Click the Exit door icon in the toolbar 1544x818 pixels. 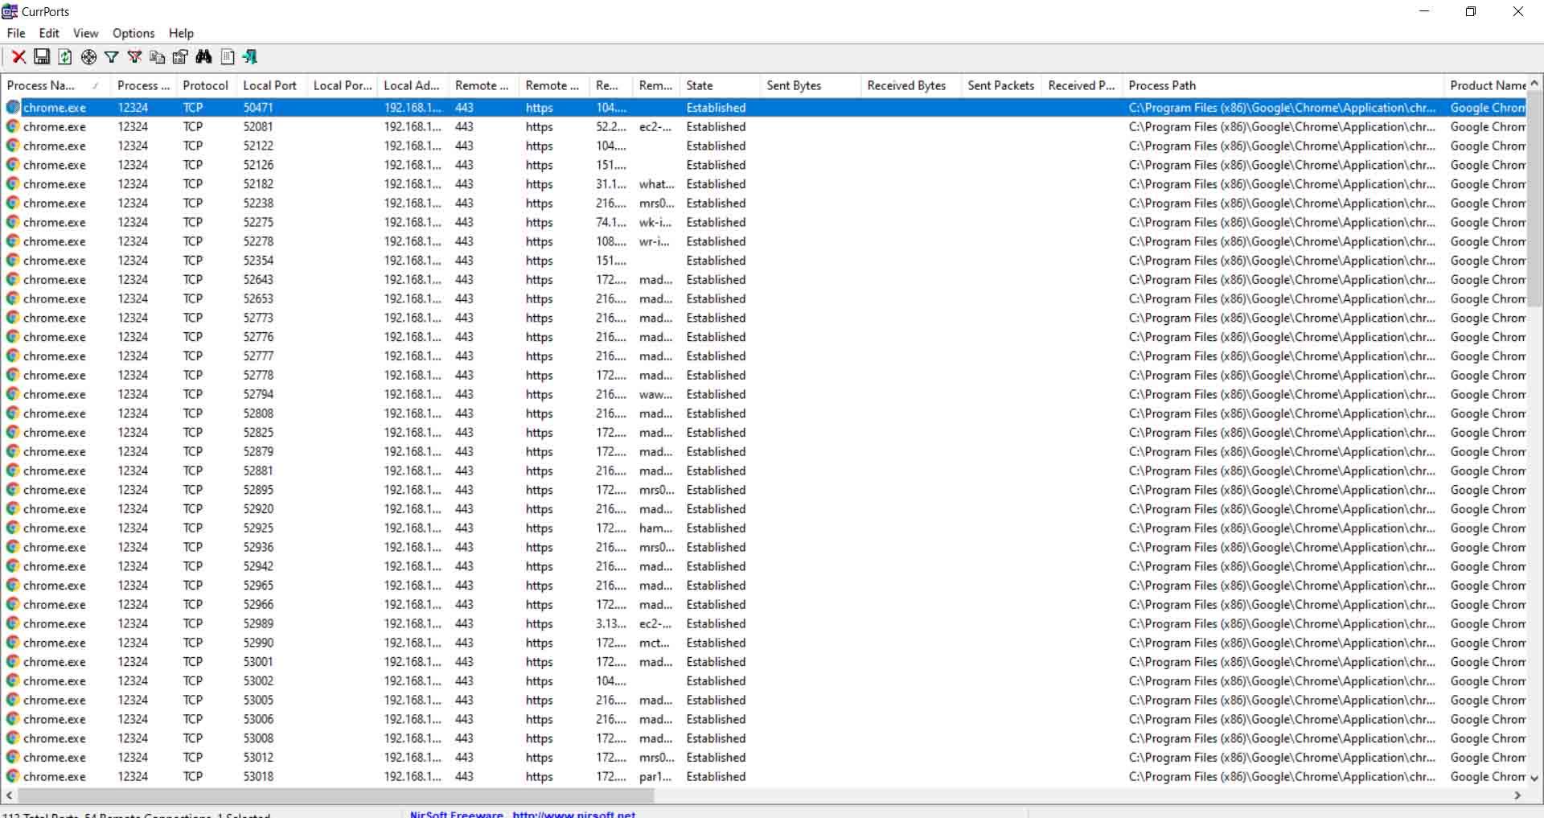[x=250, y=56]
